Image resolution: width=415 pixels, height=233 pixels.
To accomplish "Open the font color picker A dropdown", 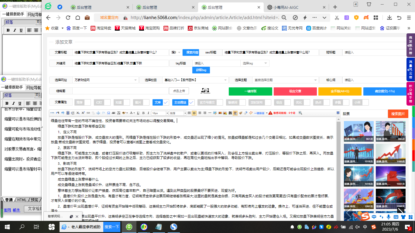I will pyautogui.click(x=133, y=113).
